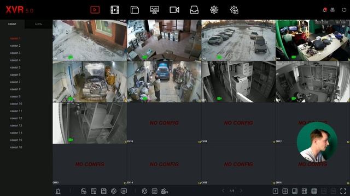This screenshot has width=350, height=196.
Task: Select канал 4 in channel list
Action: [x=15, y=60]
